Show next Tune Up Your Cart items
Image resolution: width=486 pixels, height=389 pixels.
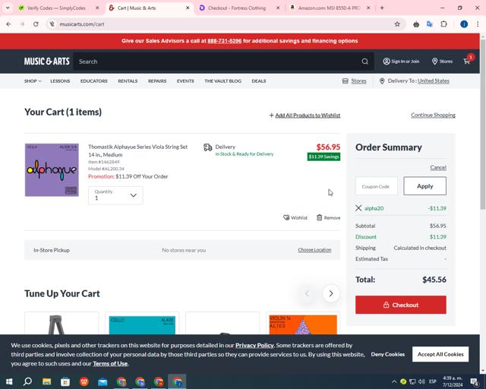[x=331, y=293]
